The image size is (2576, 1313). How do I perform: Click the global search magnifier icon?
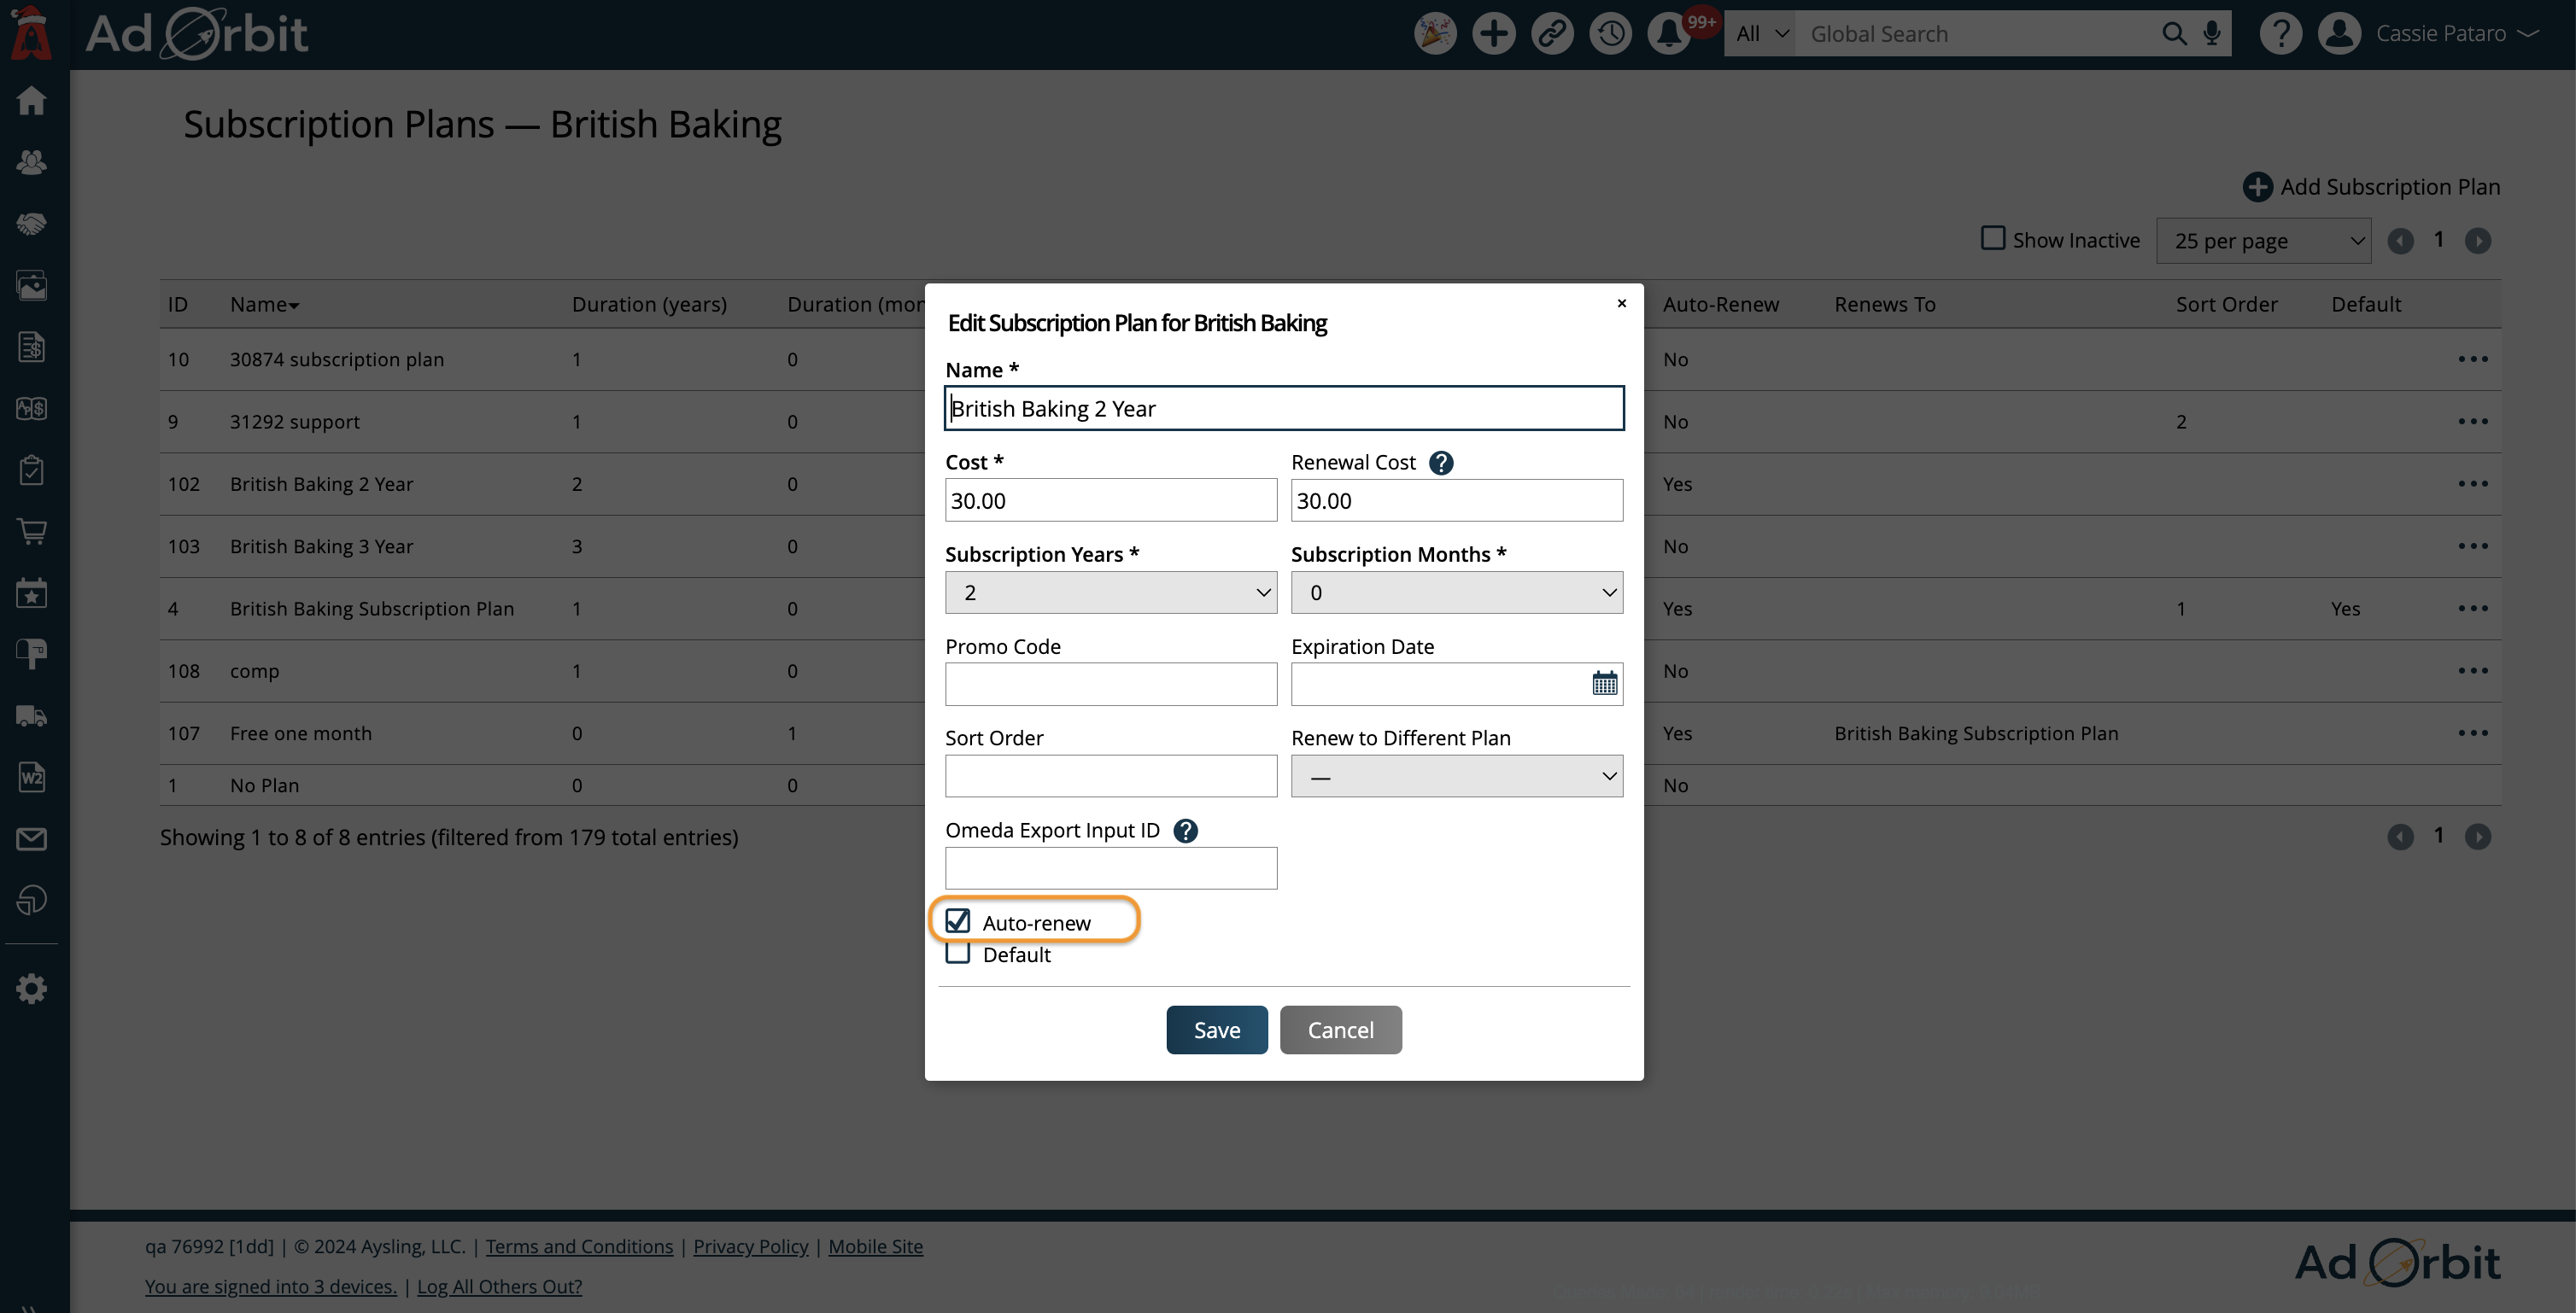point(2173,34)
